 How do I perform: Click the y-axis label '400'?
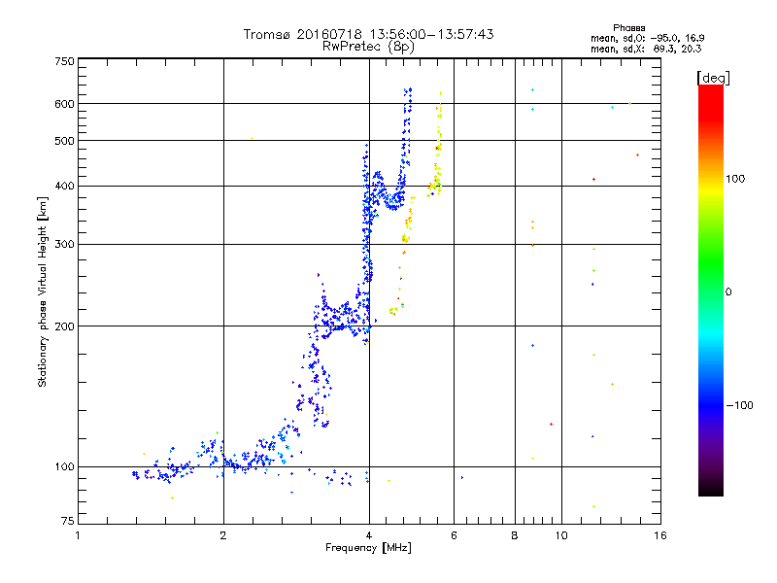tap(64, 187)
